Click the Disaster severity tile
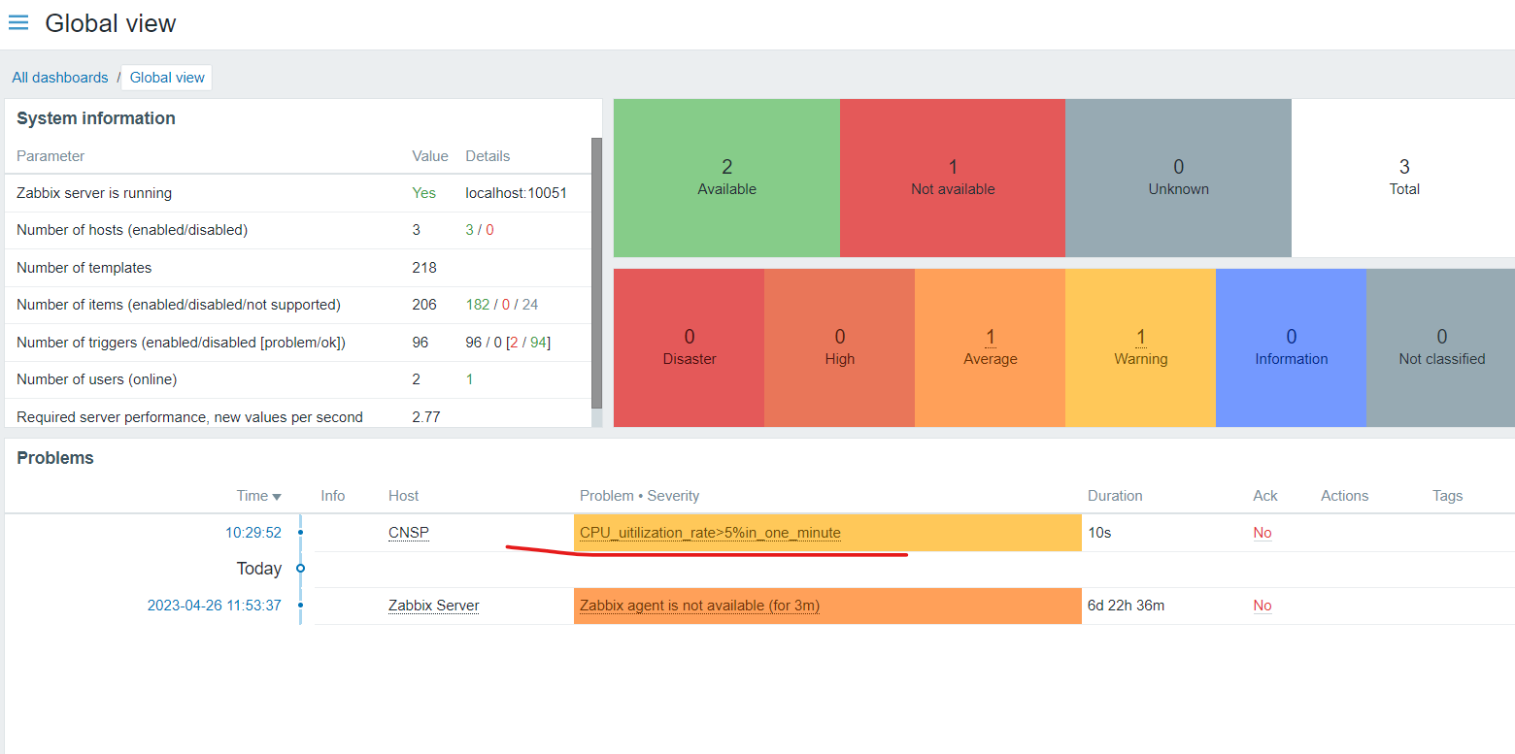 690,347
